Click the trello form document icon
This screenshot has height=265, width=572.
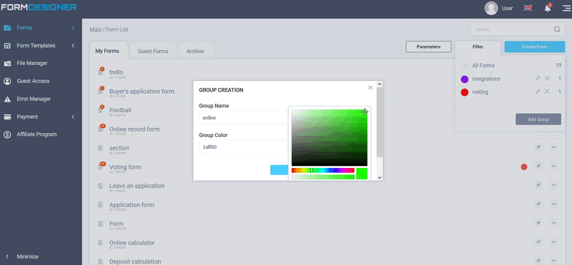tap(100, 73)
